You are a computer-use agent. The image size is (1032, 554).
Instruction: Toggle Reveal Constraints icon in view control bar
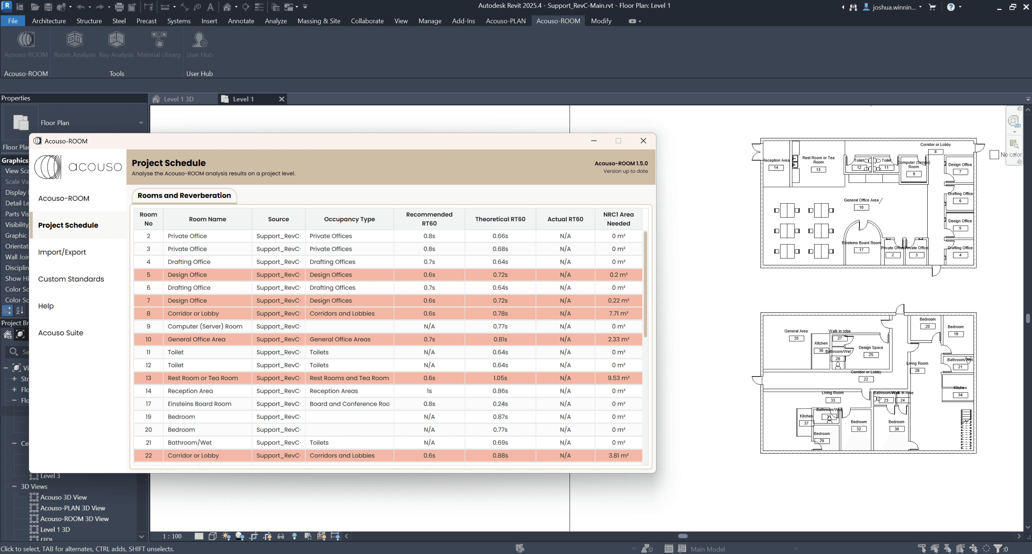(335, 536)
